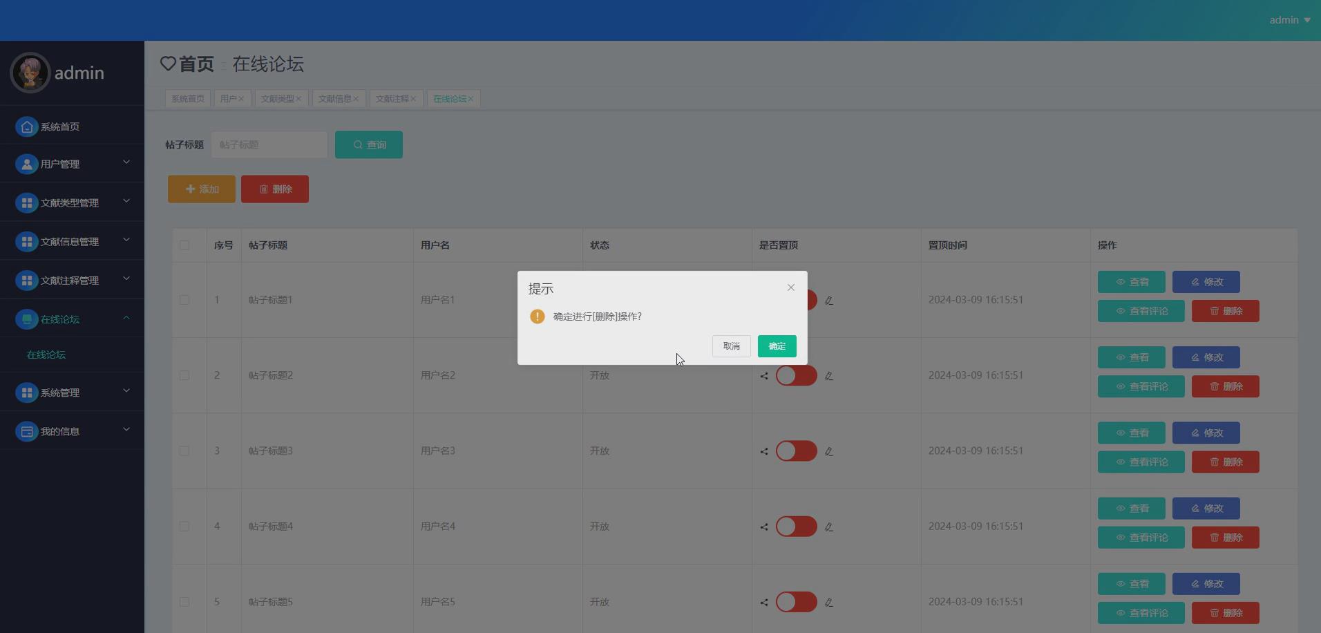Toggle the 置顶 switch for 帖子标题4
The height and width of the screenshot is (633, 1321).
[x=796, y=526]
